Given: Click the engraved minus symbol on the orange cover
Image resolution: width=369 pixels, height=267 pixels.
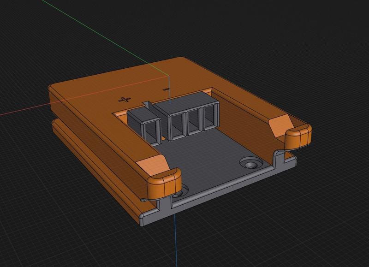Looking at the screenshot, I should coord(167,88).
